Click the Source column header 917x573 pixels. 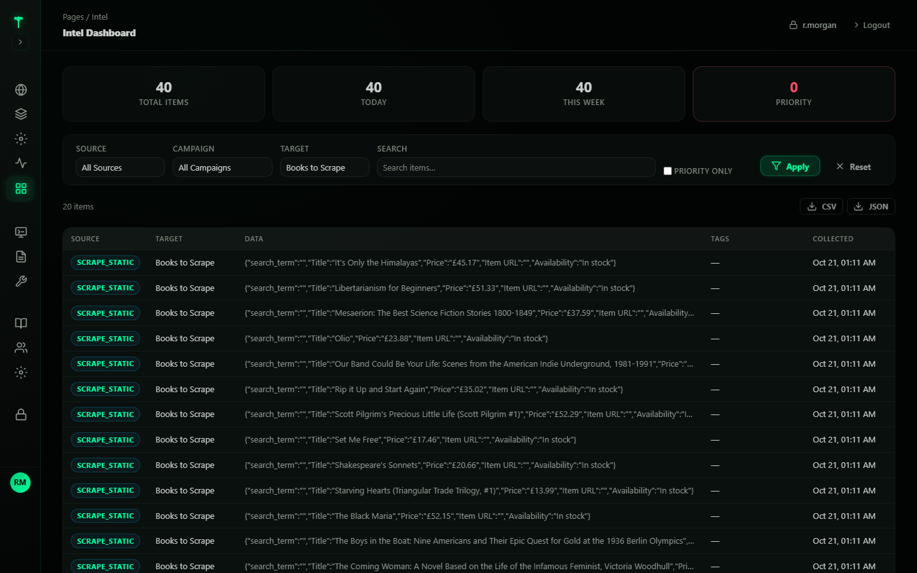85,239
